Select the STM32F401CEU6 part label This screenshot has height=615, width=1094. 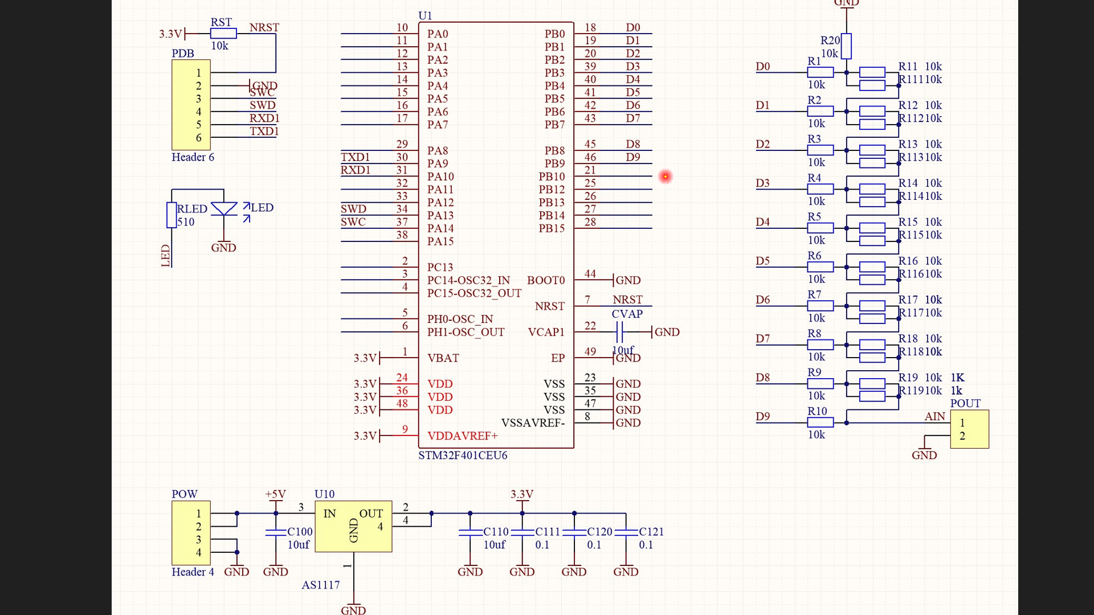coord(463,456)
